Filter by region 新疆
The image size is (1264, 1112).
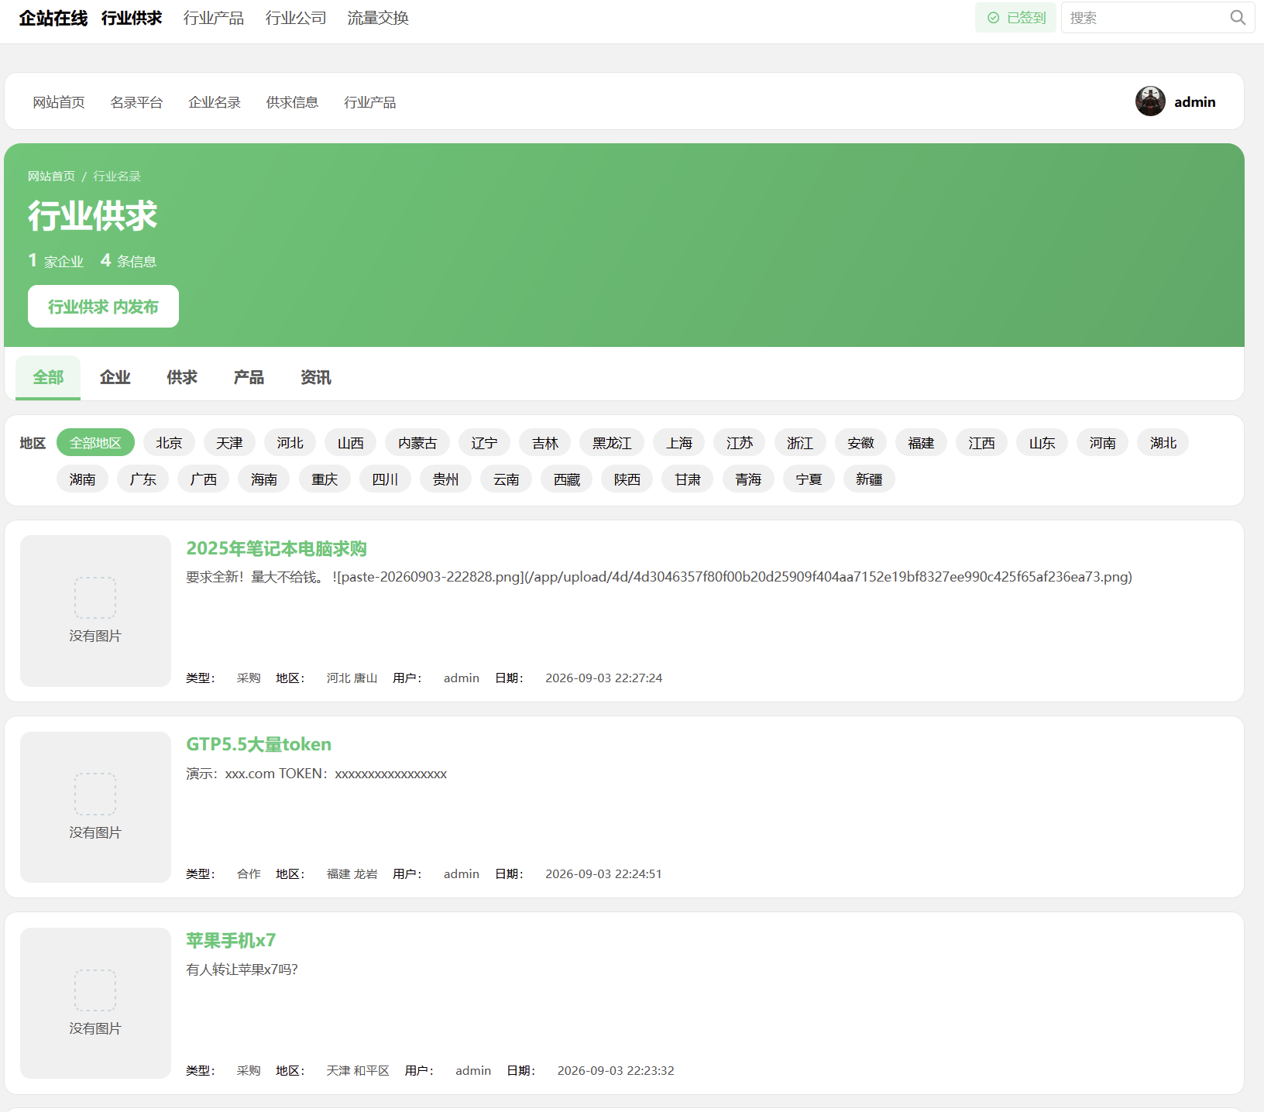pyautogui.click(x=869, y=479)
